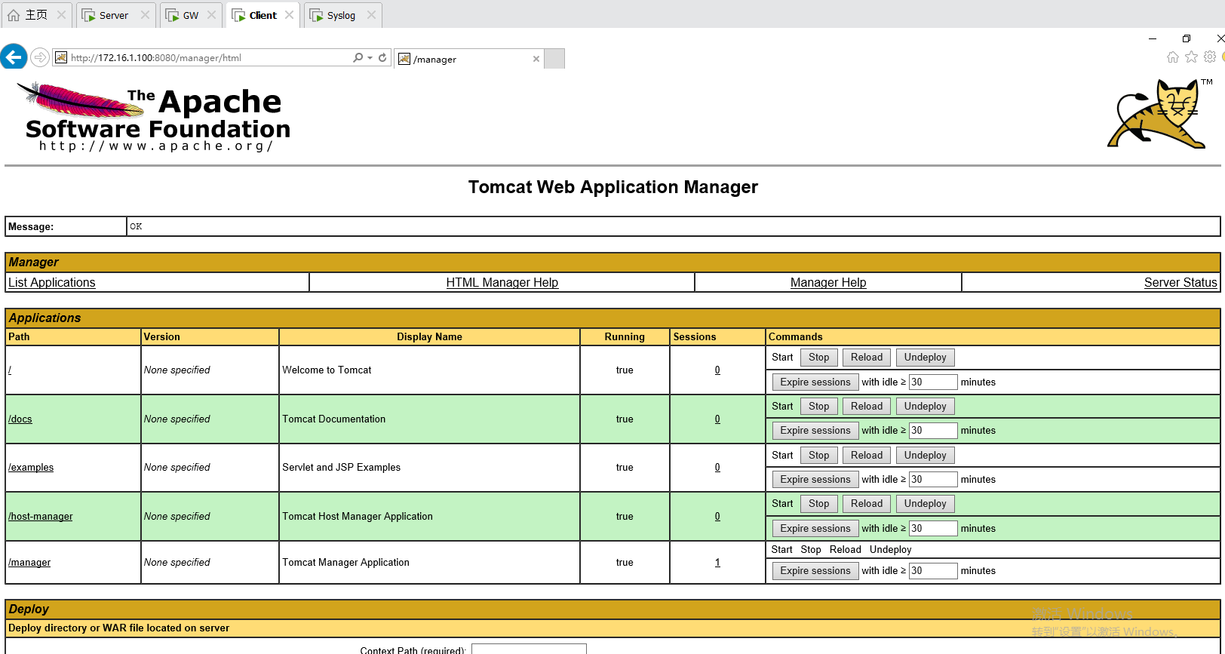Click the browser forward arrow button
Image resolution: width=1225 pixels, height=654 pixels.
tap(40, 57)
